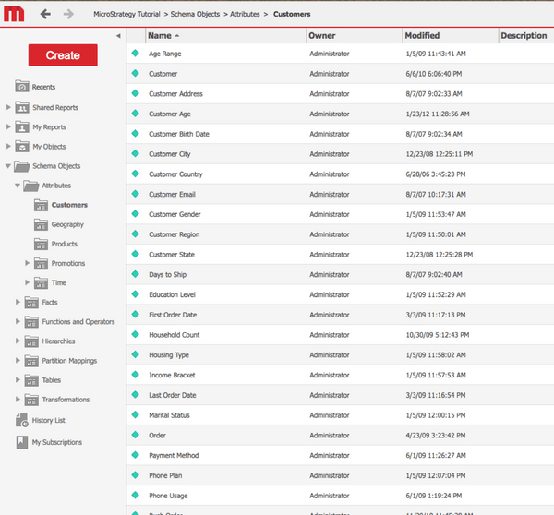Collapse the Schema Objects tree node
The height and width of the screenshot is (515, 554).
tap(7, 165)
